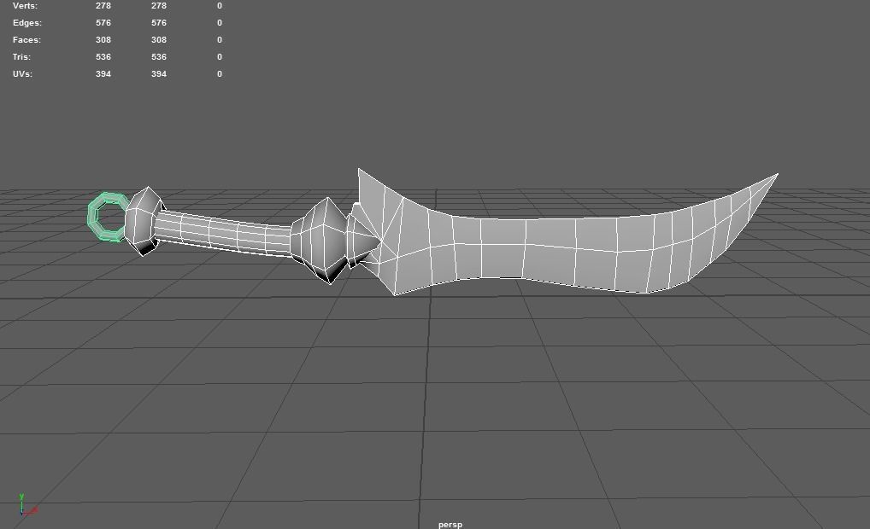Click the "Faces:" label in the HUD
870x529 pixels.
(x=26, y=40)
